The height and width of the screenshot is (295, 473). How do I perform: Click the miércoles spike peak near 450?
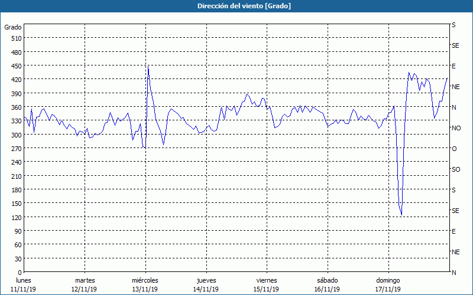click(x=148, y=67)
